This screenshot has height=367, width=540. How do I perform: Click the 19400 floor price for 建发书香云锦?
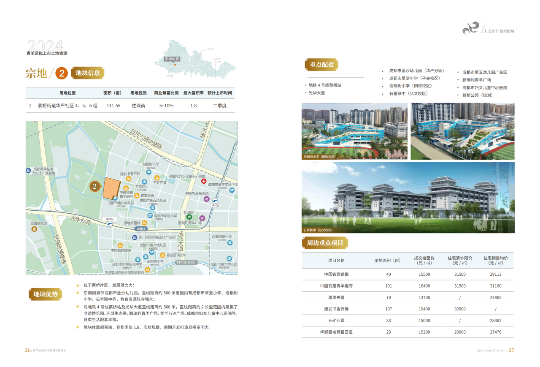pyautogui.click(x=424, y=309)
